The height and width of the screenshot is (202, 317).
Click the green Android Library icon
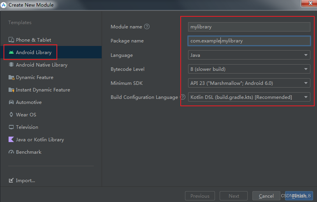click(x=11, y=52)
